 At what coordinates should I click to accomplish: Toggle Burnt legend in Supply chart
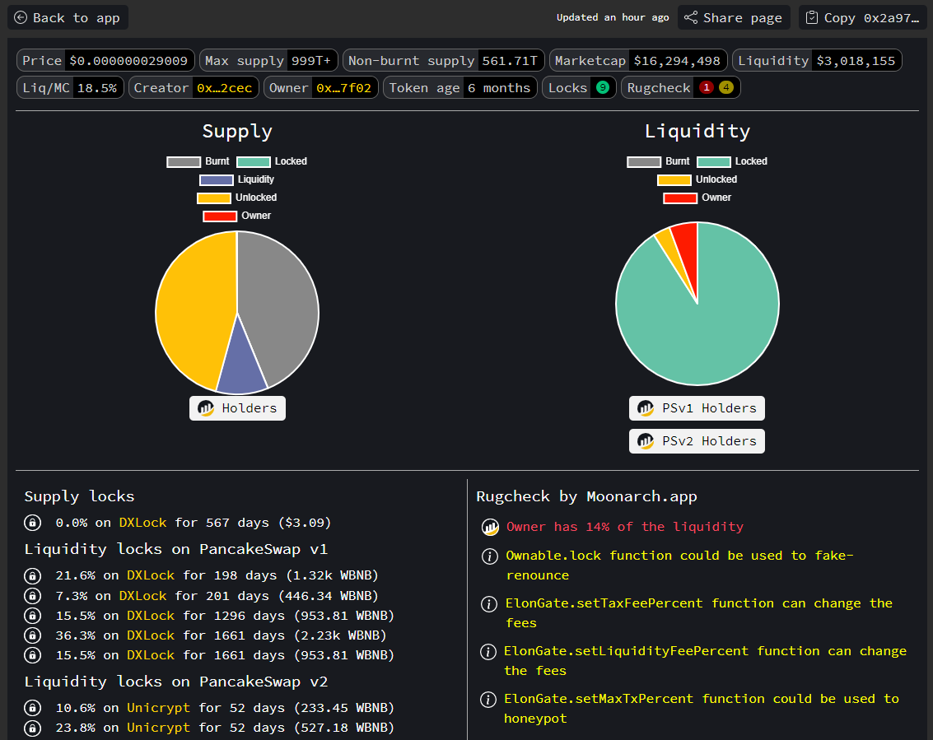tap(198, 162)
